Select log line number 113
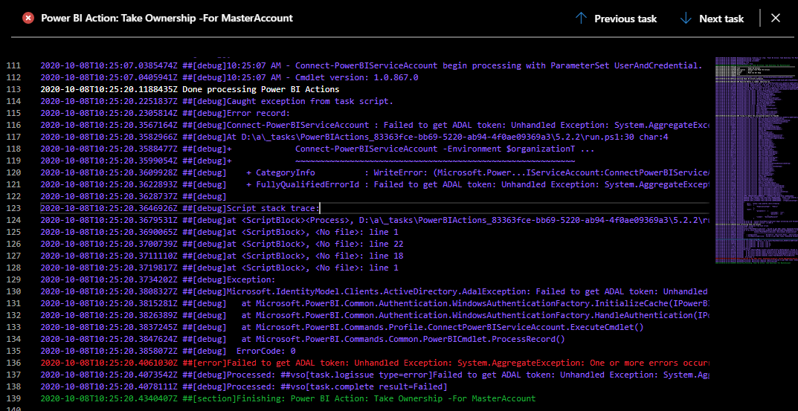Screen dimensions: 798x411 tap(13, 89)
